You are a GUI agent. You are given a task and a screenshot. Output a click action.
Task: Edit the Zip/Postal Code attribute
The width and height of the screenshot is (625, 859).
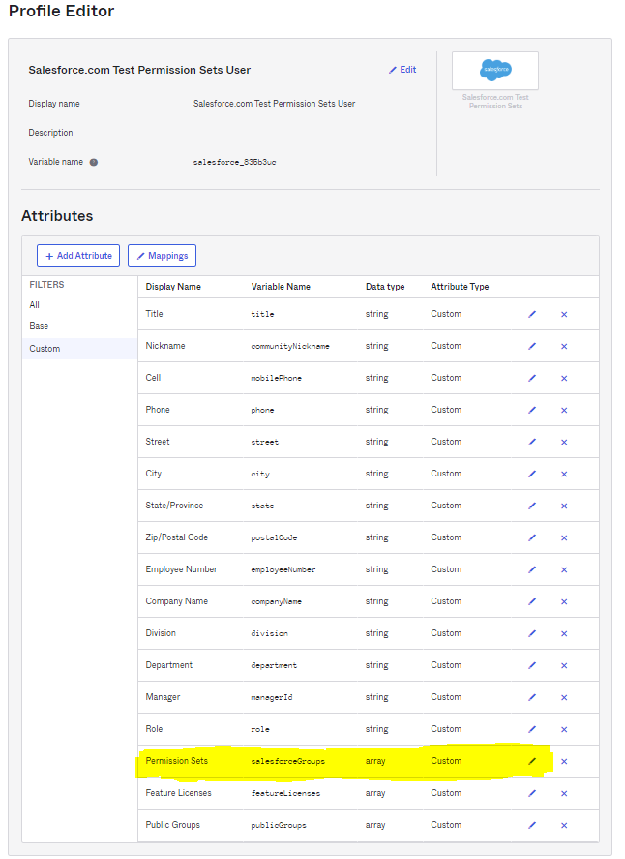click(531, 537)
